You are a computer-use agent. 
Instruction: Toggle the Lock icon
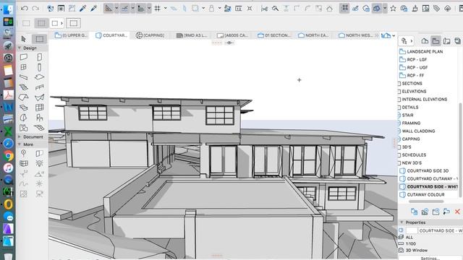(x=211, y=9)
